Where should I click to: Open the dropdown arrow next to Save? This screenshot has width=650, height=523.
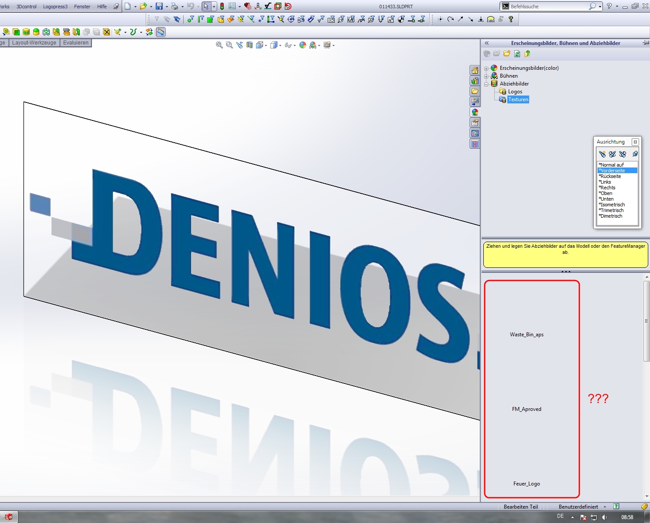click(166, 7)
